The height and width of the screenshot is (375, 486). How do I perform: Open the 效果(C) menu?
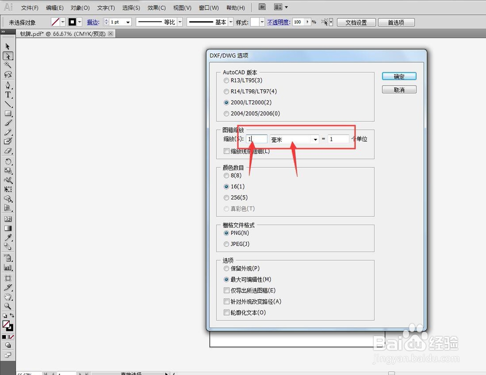pos(156,7)
